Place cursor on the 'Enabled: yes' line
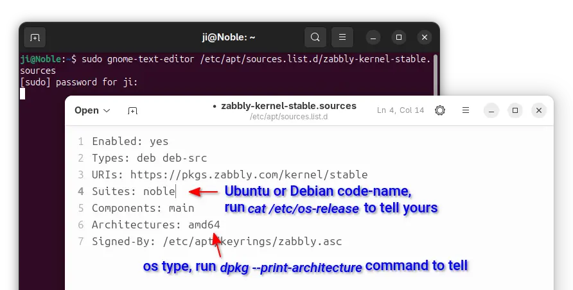 coord(130,141)
